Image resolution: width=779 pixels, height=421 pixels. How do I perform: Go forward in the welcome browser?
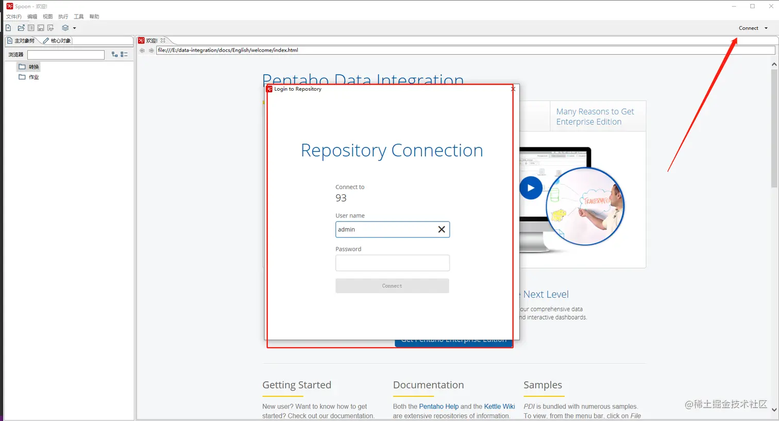coord(151,50)
